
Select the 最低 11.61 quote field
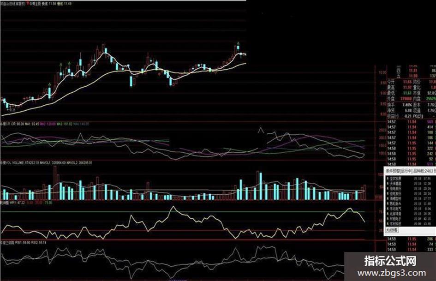point(400,93)
